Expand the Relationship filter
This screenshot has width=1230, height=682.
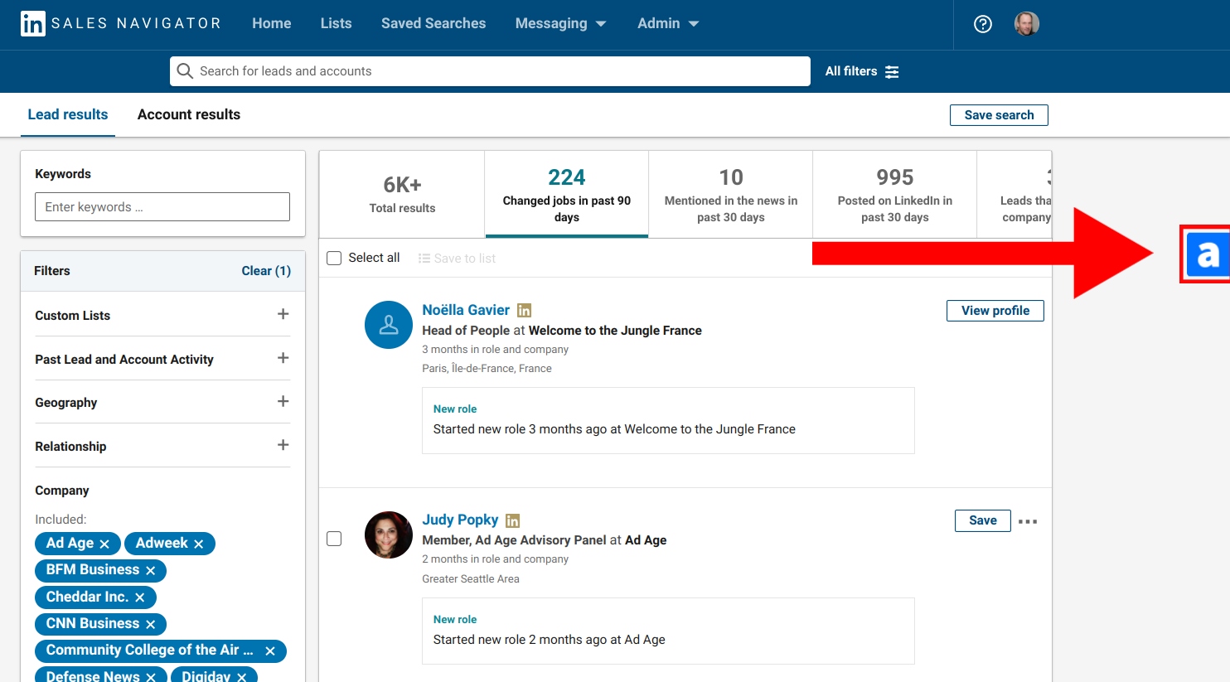click(283, 445)
